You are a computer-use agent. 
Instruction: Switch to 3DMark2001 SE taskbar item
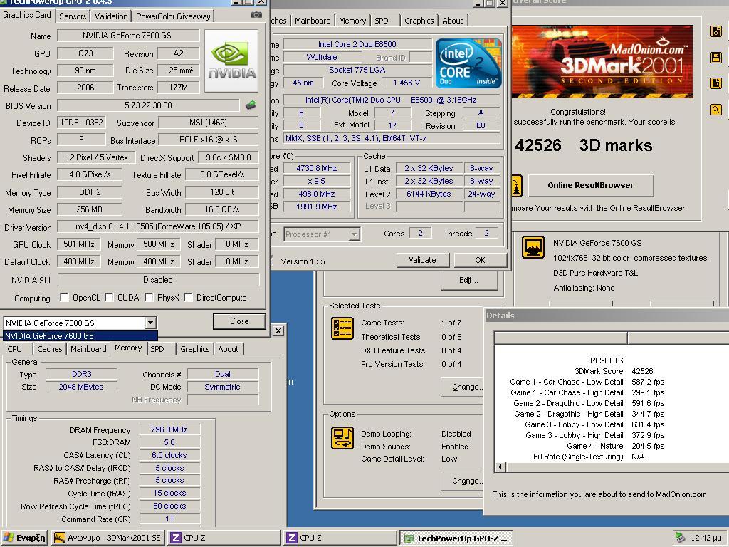pyautogui.click(x=107, y=538)
